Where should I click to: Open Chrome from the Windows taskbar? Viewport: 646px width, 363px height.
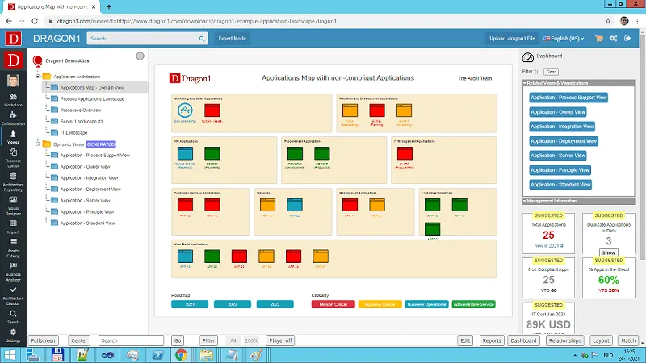pos(181,355)
